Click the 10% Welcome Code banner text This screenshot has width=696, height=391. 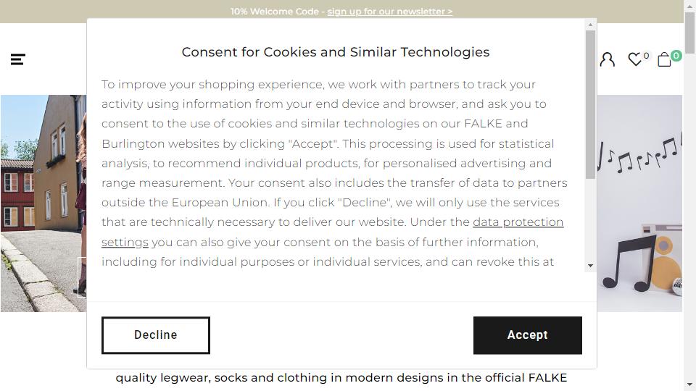coord(274,12)
